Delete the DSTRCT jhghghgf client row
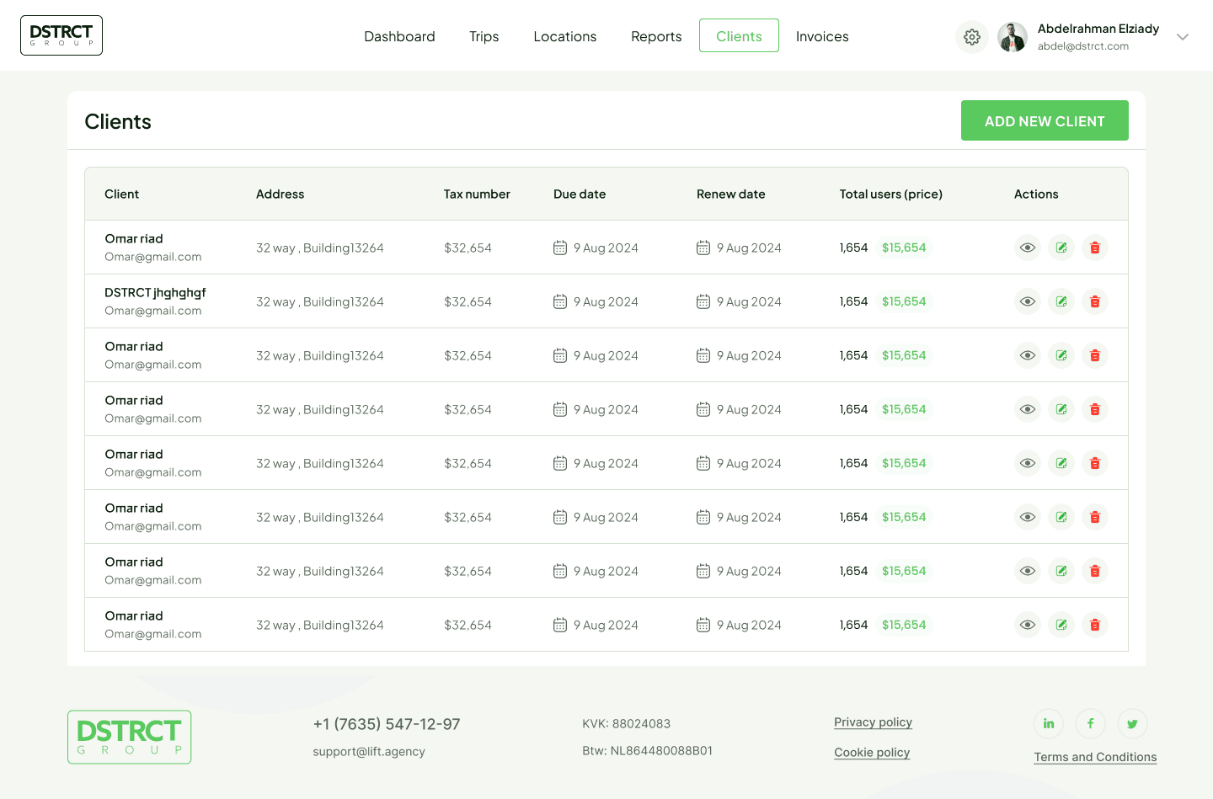 [1094, 301]
